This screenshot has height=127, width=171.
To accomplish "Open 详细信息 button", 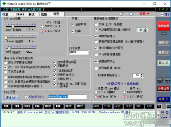I will [x=163, y=89].
